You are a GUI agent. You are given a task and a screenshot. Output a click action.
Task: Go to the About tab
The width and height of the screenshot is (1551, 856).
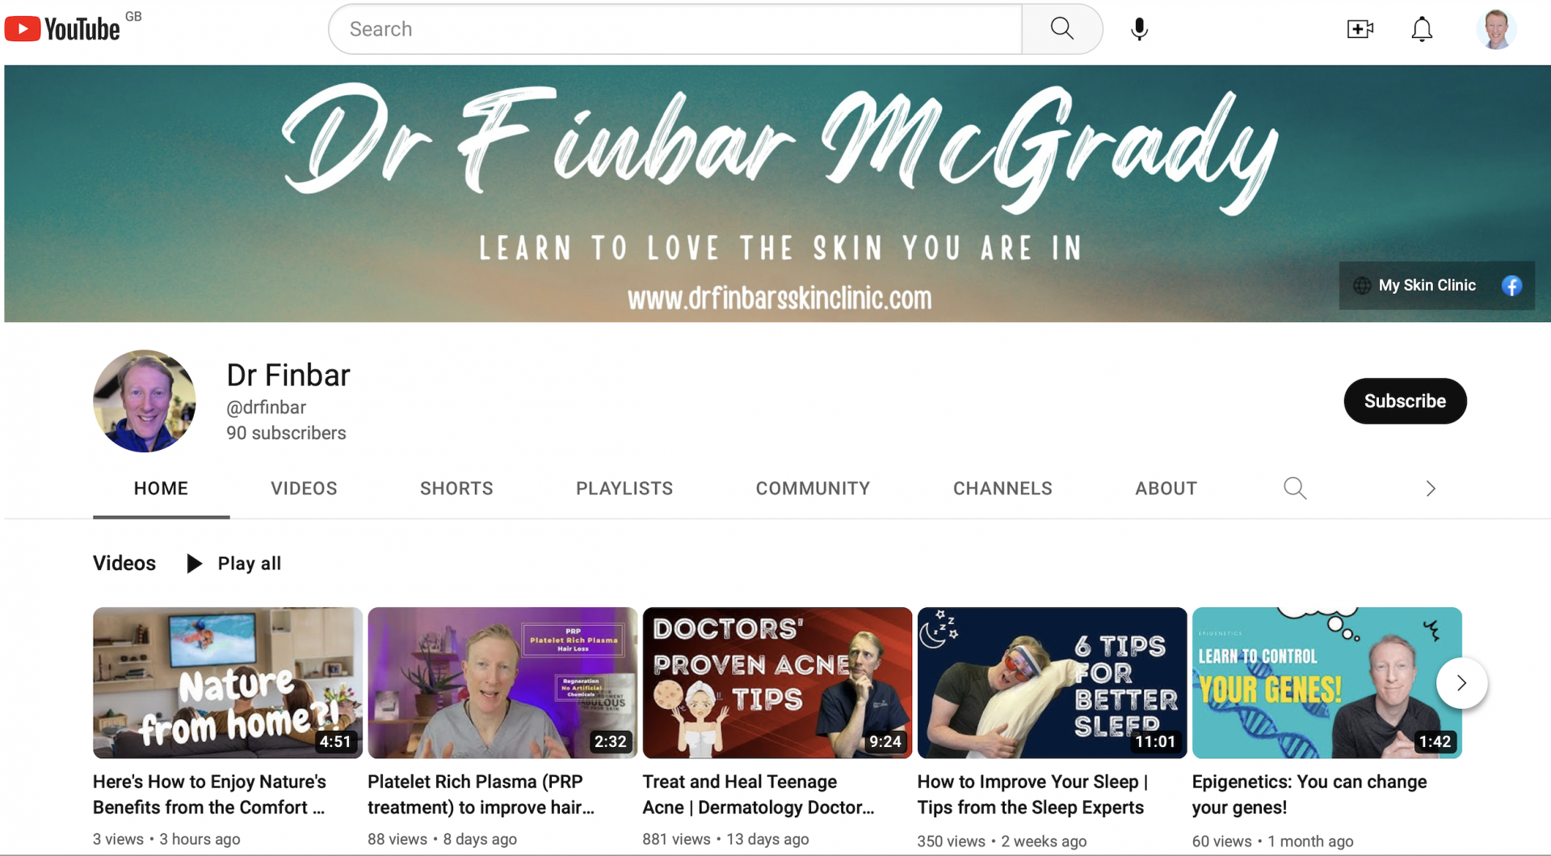[1166, 489]
